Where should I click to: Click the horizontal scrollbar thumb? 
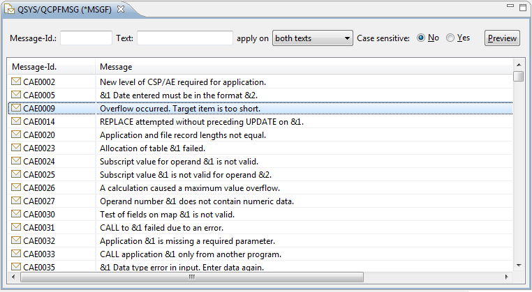tap(192, 277)
